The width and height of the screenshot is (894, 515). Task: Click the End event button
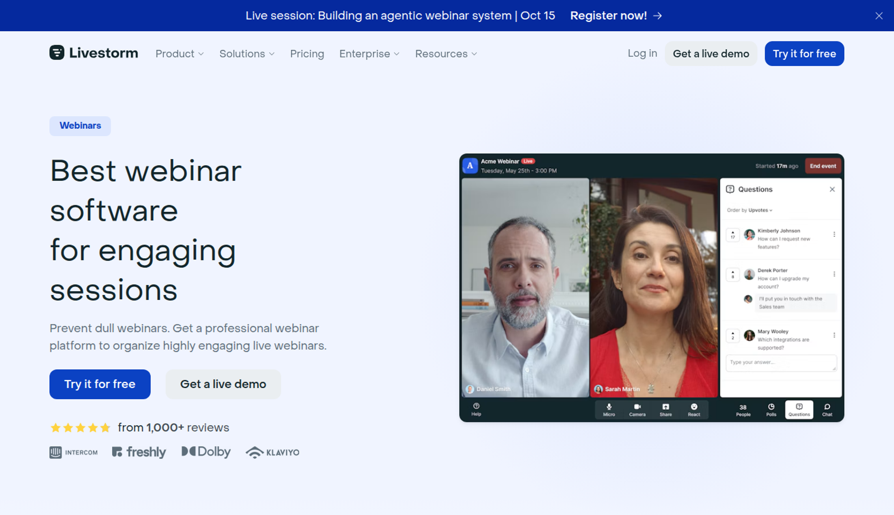point(823,166)
